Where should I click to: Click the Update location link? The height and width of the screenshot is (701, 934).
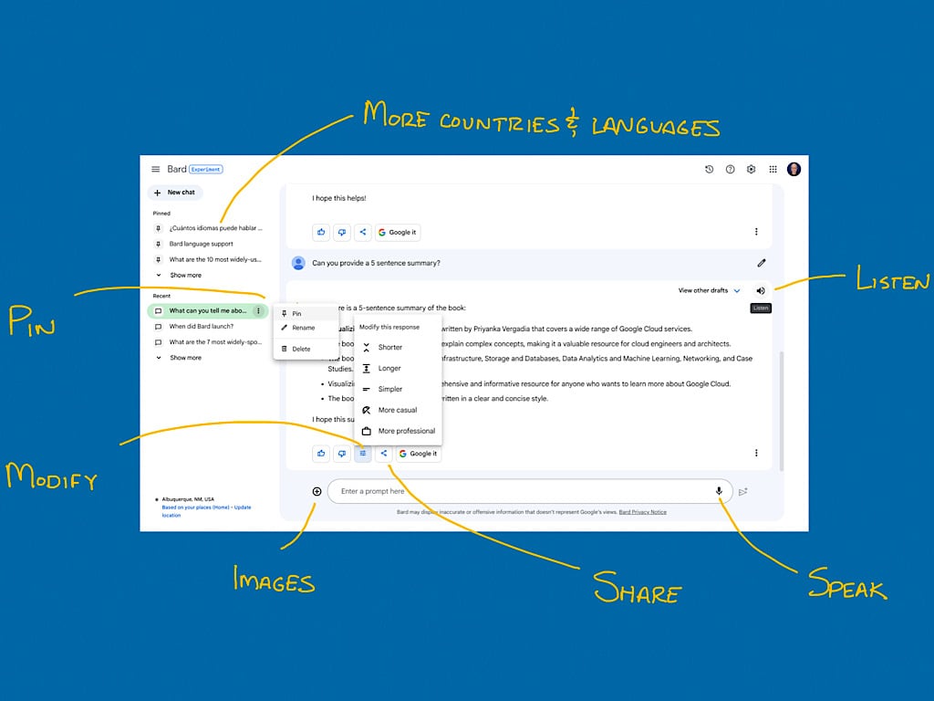206,511
